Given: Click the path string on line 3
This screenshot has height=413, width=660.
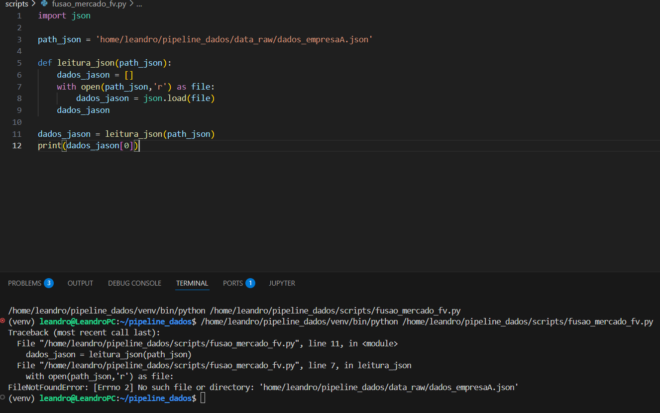Looking at the screenshot, I should (234, 39).
